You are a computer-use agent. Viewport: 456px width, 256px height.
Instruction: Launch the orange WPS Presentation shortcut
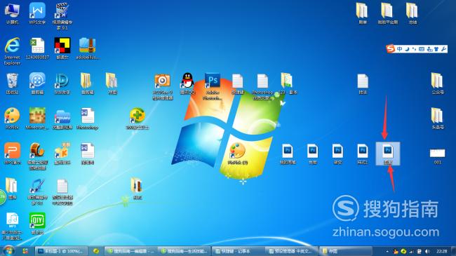pyautogui.click(x=12, y=154)
